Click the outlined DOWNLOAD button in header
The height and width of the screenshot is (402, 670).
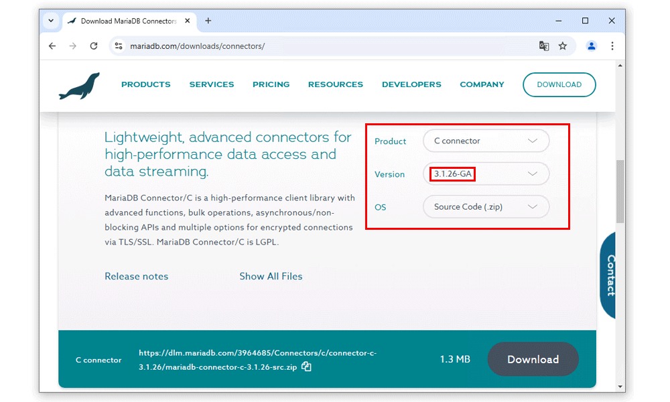click(559, 84)
